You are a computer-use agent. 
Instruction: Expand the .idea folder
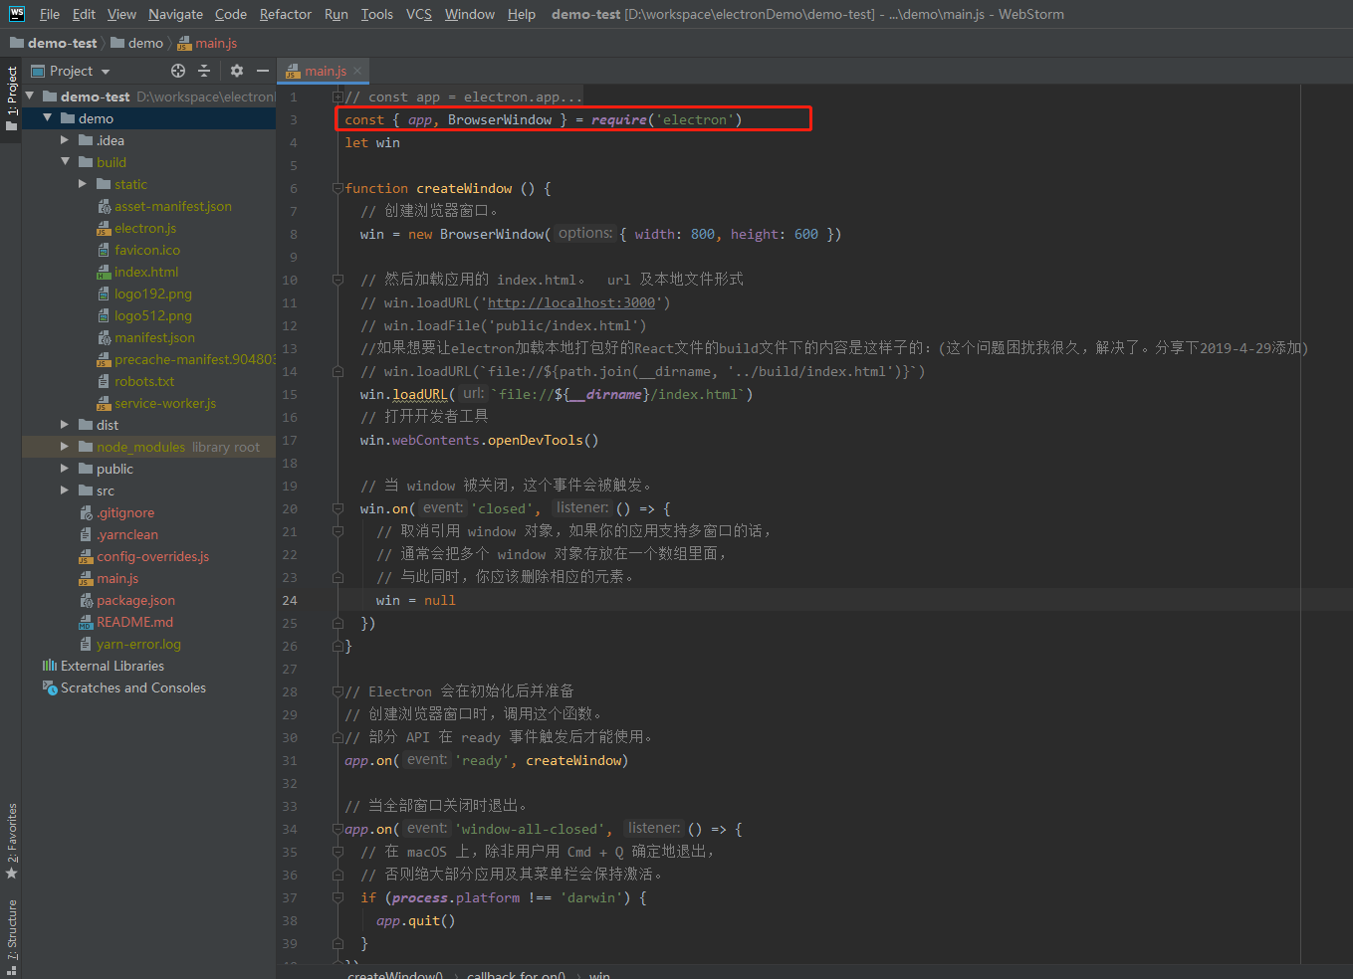[66, 140]
